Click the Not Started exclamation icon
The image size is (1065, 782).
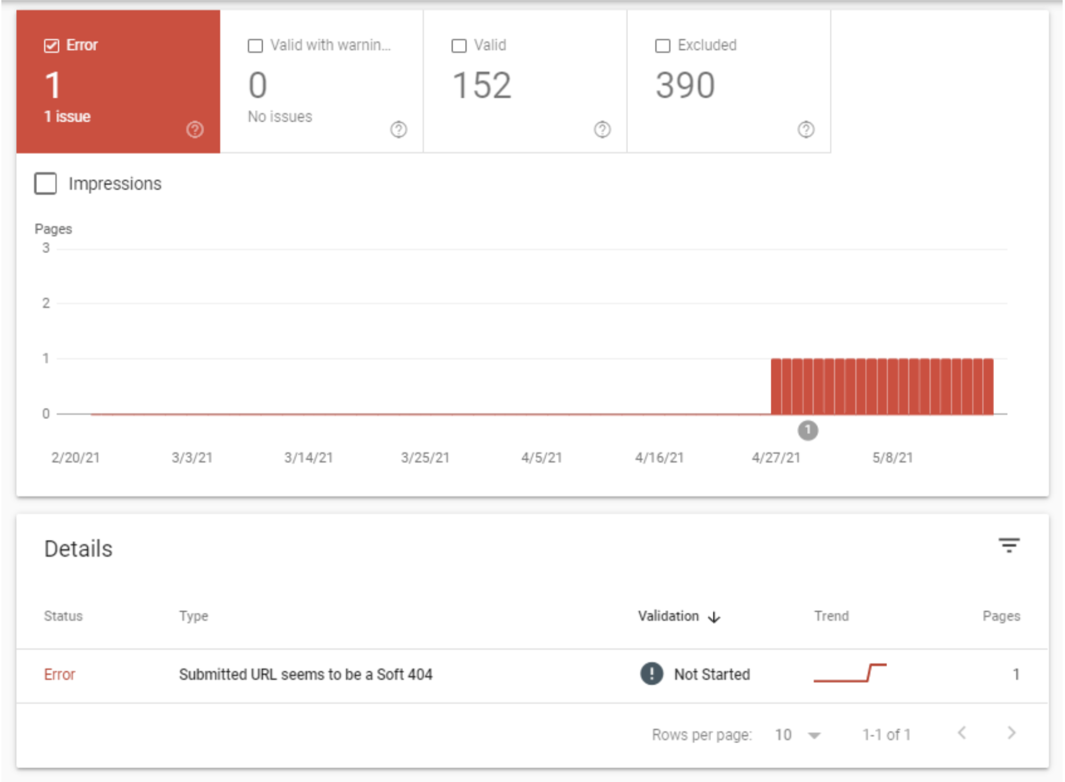(x=651, y=674)
